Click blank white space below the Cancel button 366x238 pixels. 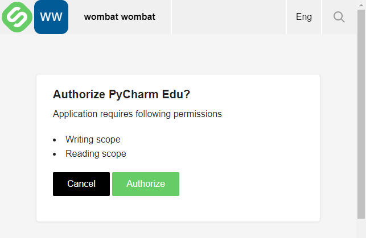pos(81,209)
